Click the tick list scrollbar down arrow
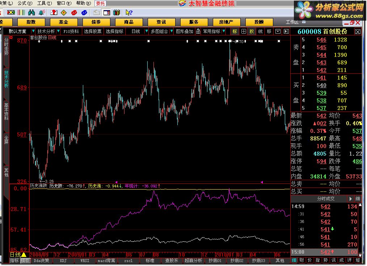The width and height of the screenshot is (367, 266). pos(360,256)
